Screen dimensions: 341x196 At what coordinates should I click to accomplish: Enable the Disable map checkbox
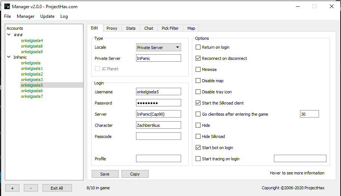(198, 81)
